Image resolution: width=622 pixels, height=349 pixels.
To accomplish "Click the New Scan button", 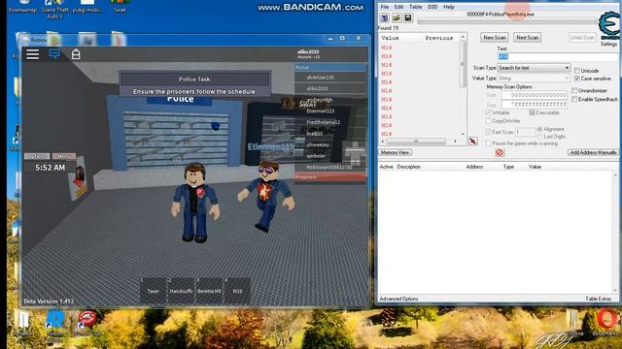I will (495, 38).
